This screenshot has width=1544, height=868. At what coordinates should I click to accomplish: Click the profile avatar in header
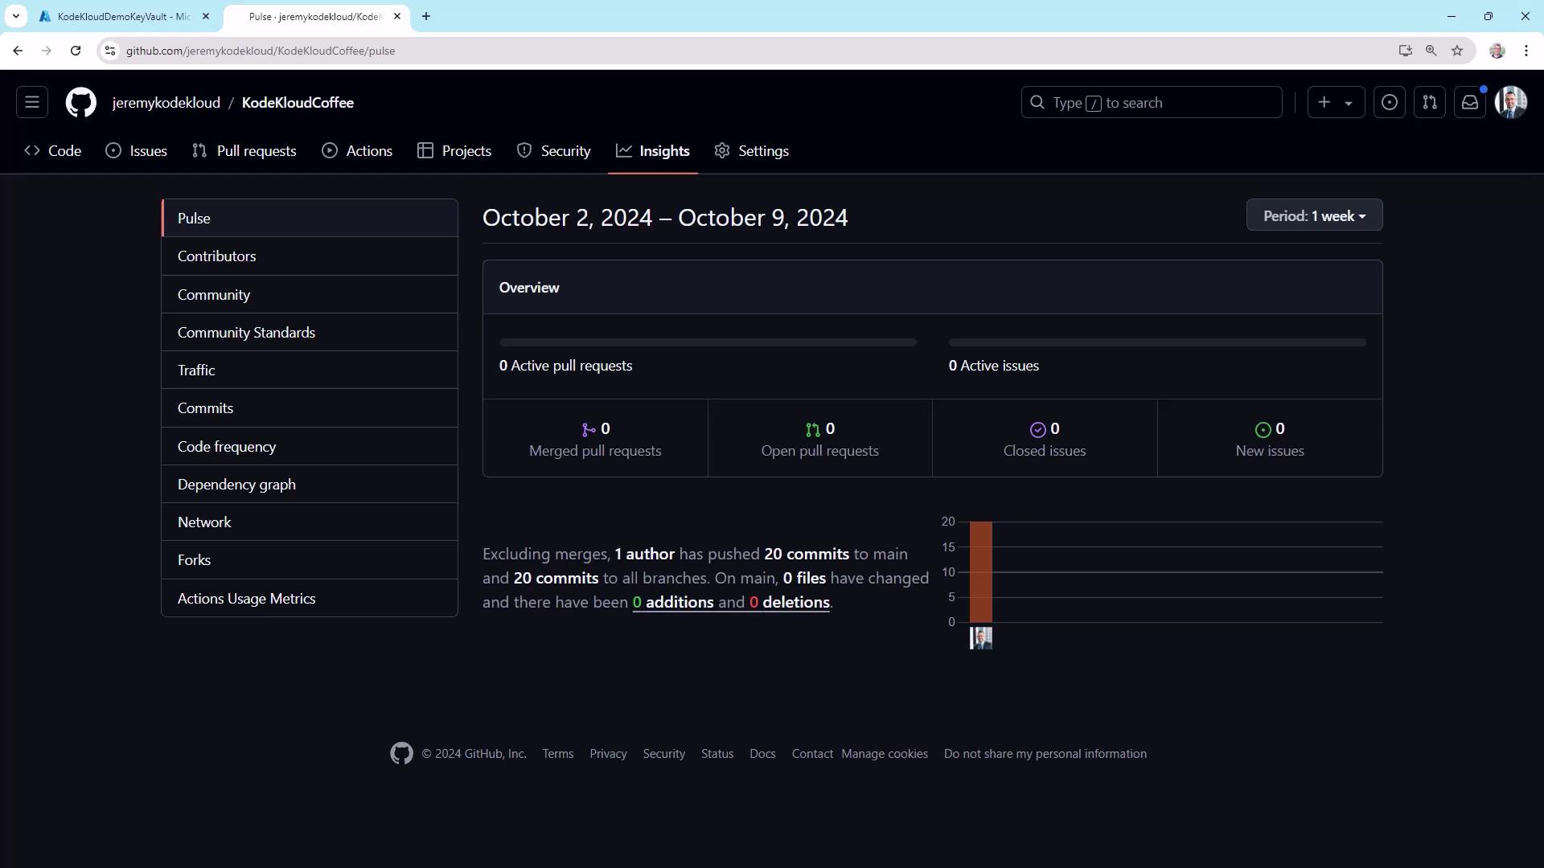click(x=1510, y=103)
